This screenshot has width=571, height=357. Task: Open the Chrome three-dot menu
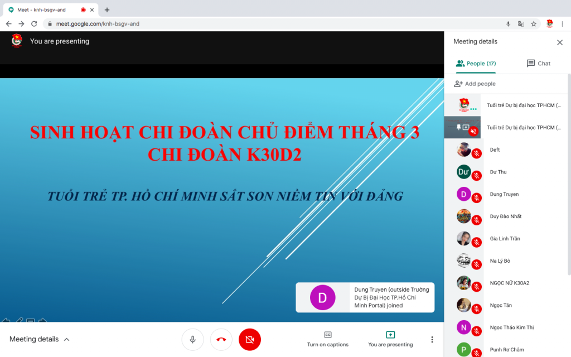[562, 24]
